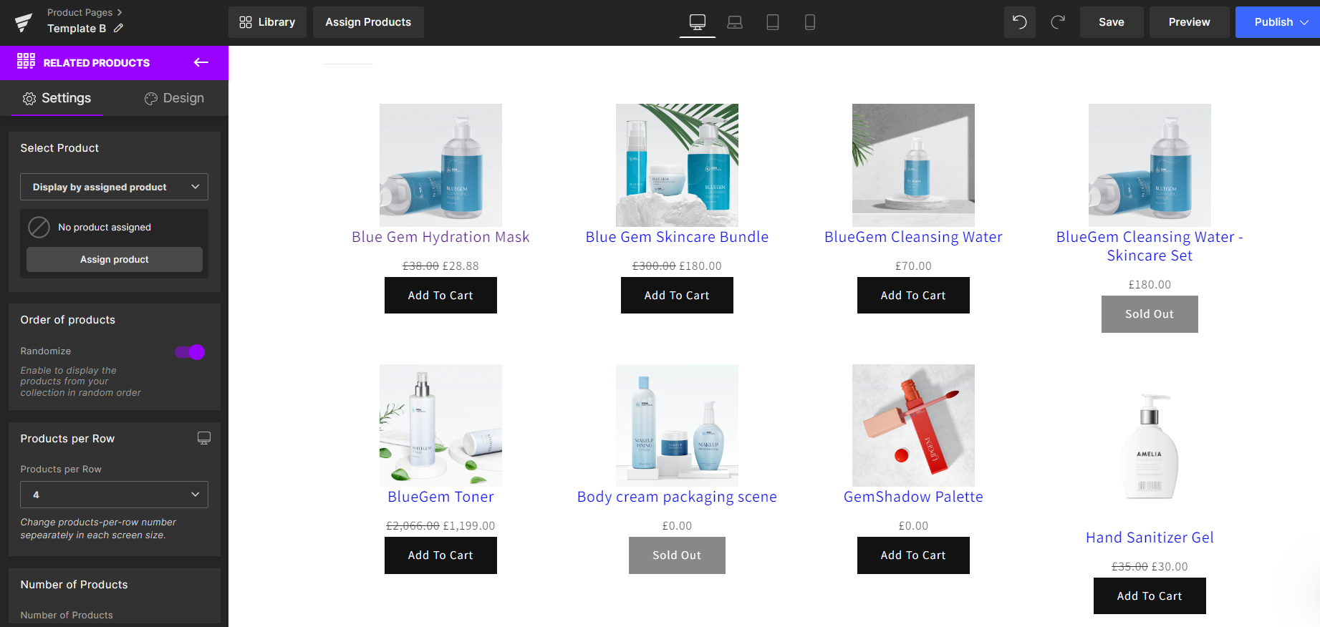Click the Assign product button
Screen dimensions: 1320x627
coord(115,259)
